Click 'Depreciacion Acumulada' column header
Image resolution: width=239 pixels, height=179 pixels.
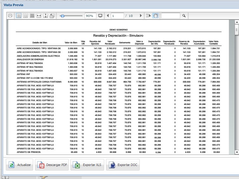pyautogui.click(x=199, y=43)
